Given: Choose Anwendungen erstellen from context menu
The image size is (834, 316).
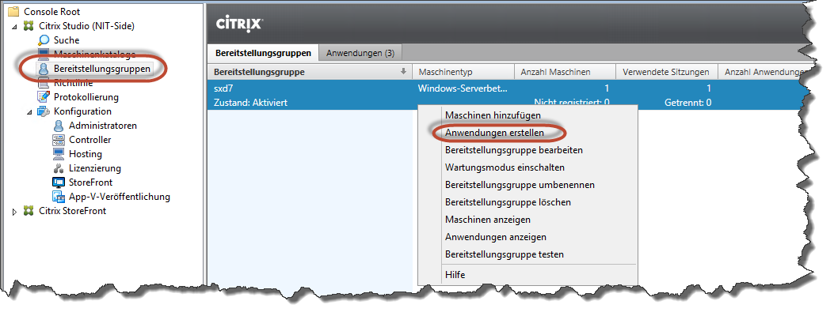Looking at the screenshot, I should [x=494, y=133].
